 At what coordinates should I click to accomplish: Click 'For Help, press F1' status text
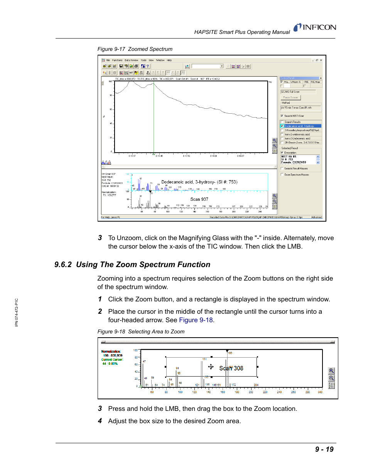coord(111,217)
